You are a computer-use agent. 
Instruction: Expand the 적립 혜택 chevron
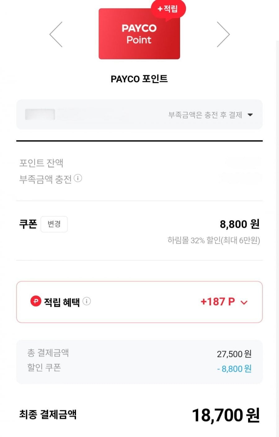point(244,302)
